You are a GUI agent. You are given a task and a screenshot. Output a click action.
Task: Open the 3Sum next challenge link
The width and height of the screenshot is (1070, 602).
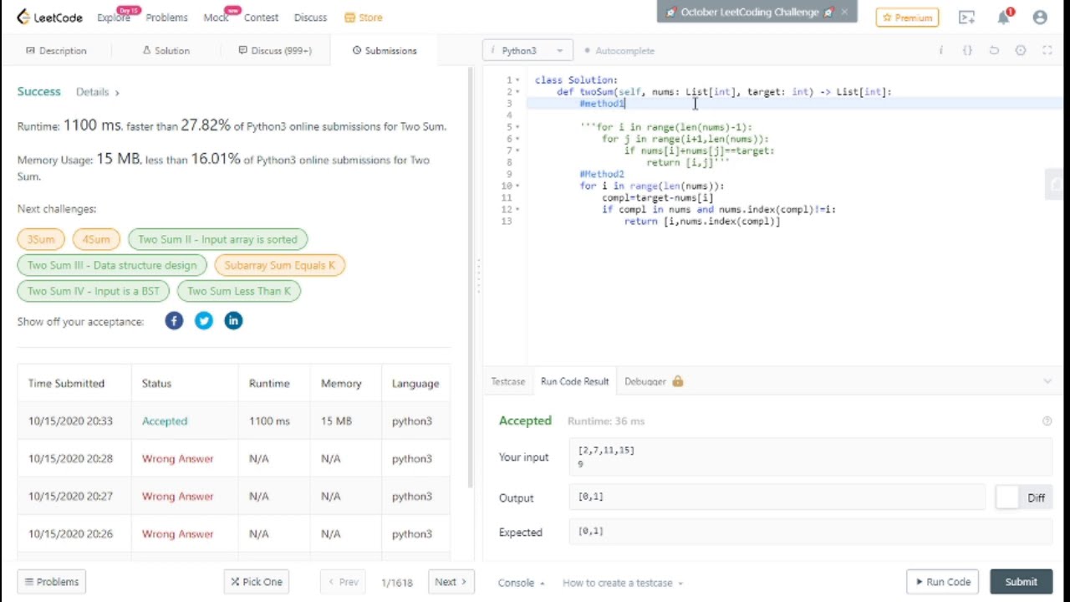[x=40, y=239]
